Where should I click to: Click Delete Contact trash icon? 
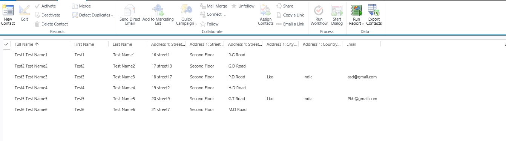click(37, 24)
